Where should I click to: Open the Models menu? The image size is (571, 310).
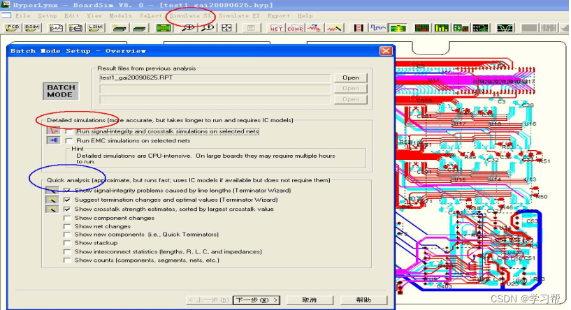(120, 15)
